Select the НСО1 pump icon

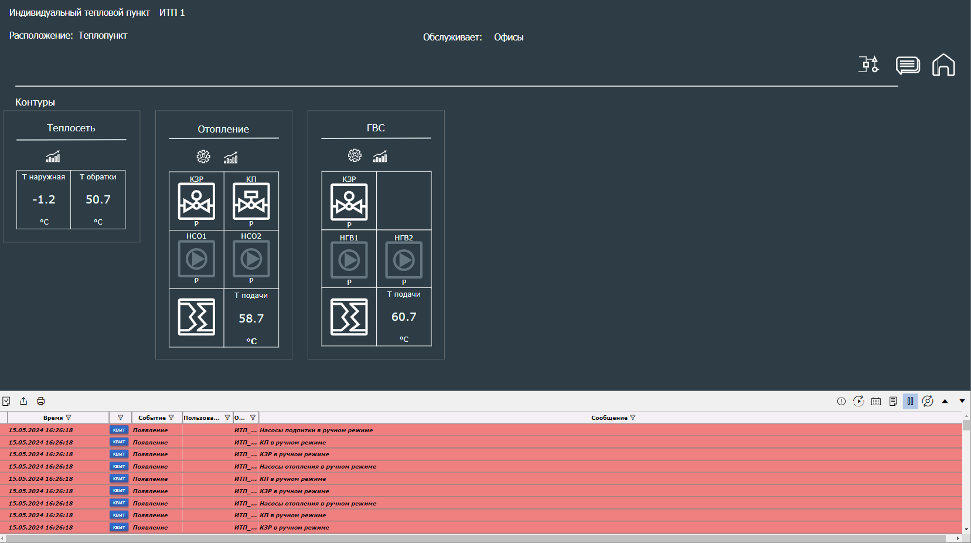point(196,259)
